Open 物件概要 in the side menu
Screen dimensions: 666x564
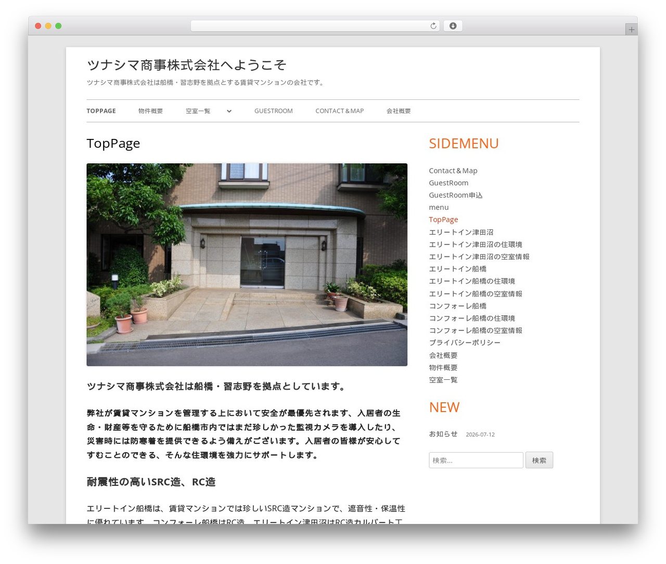(x=443, y=368)
